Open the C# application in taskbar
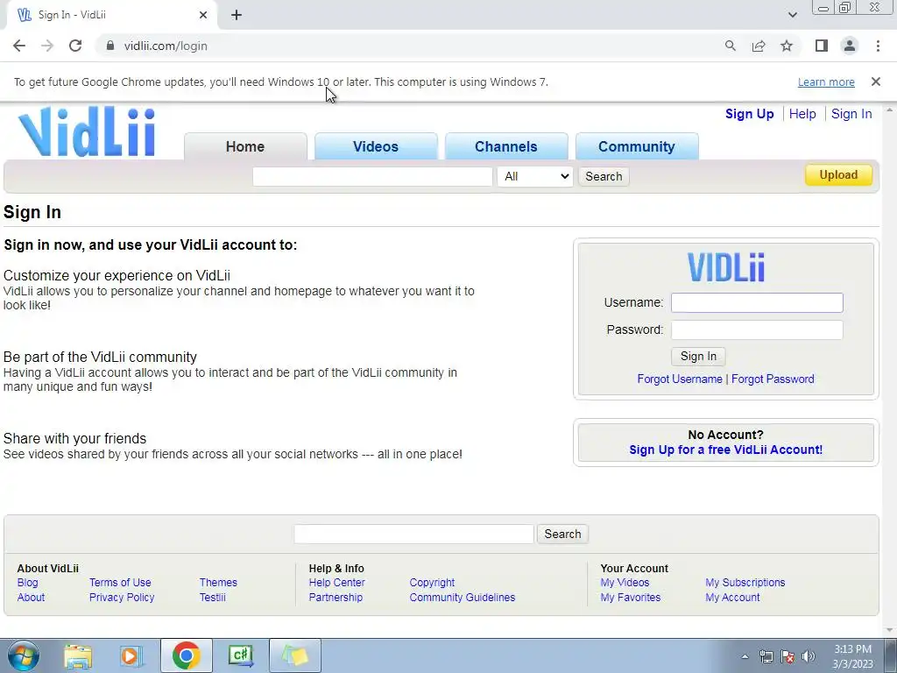 pos(241,655)
